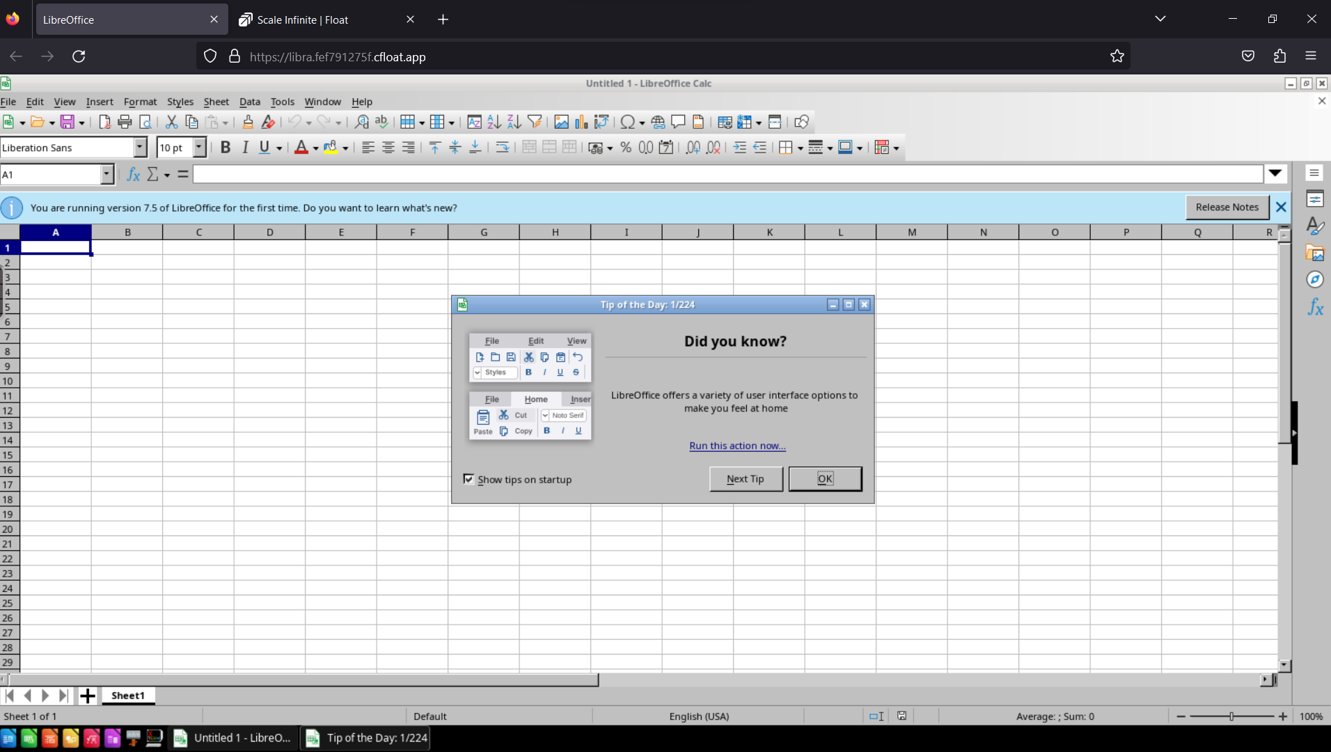Toggle Center Horizontally alignment

(388, 148)
